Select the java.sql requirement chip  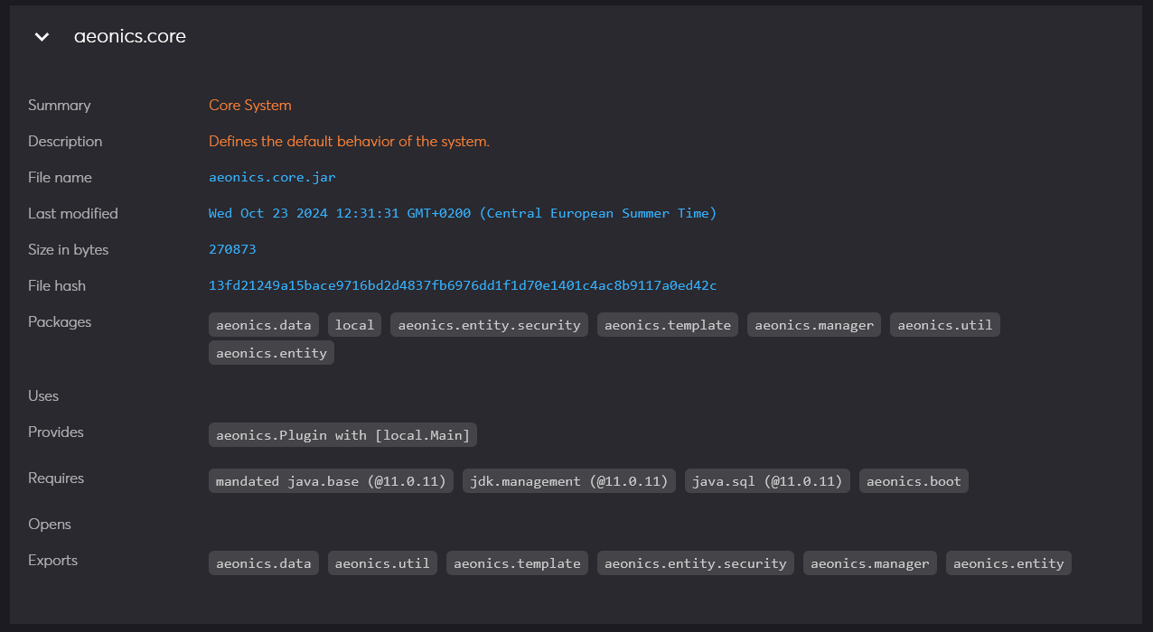[x=766, y=480]
